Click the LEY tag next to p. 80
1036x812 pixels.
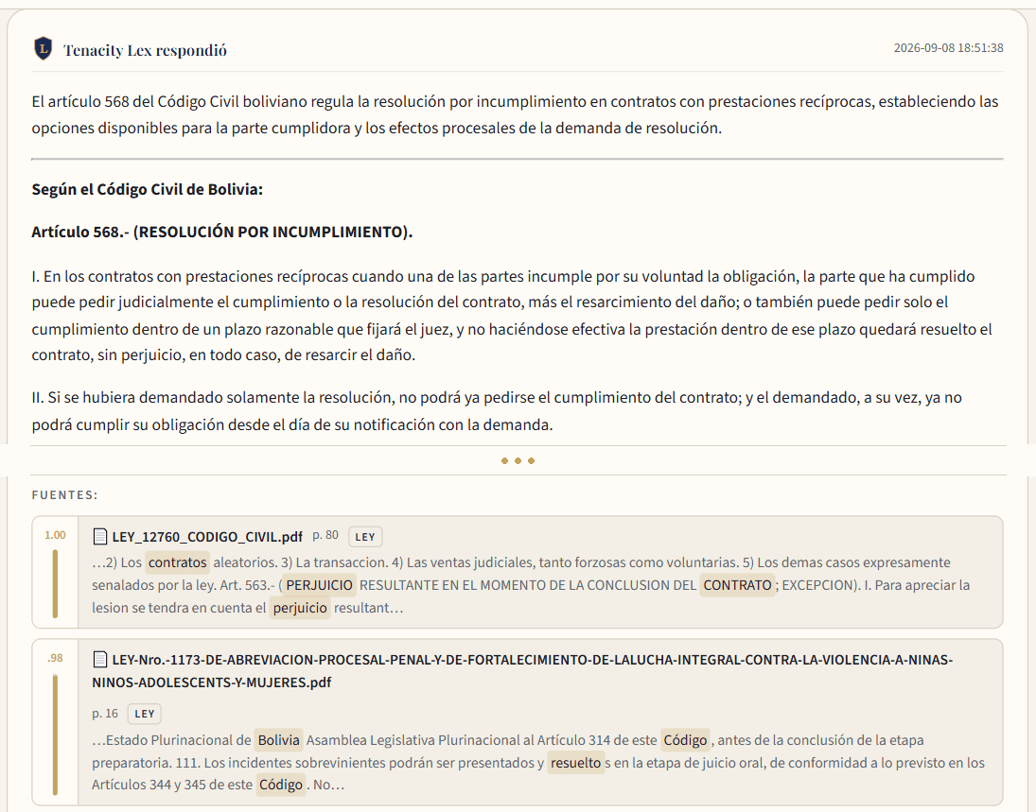[x=364, y=537]
